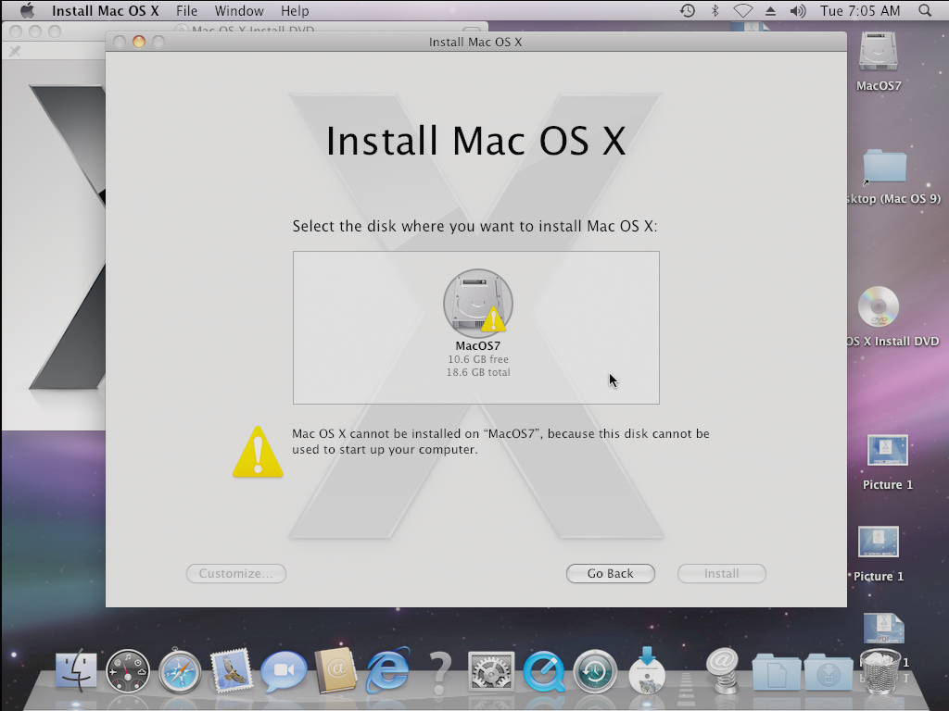The width and height of the screenshot is (949, 711).
Task: Open the File menu
Action: (186, 10)
